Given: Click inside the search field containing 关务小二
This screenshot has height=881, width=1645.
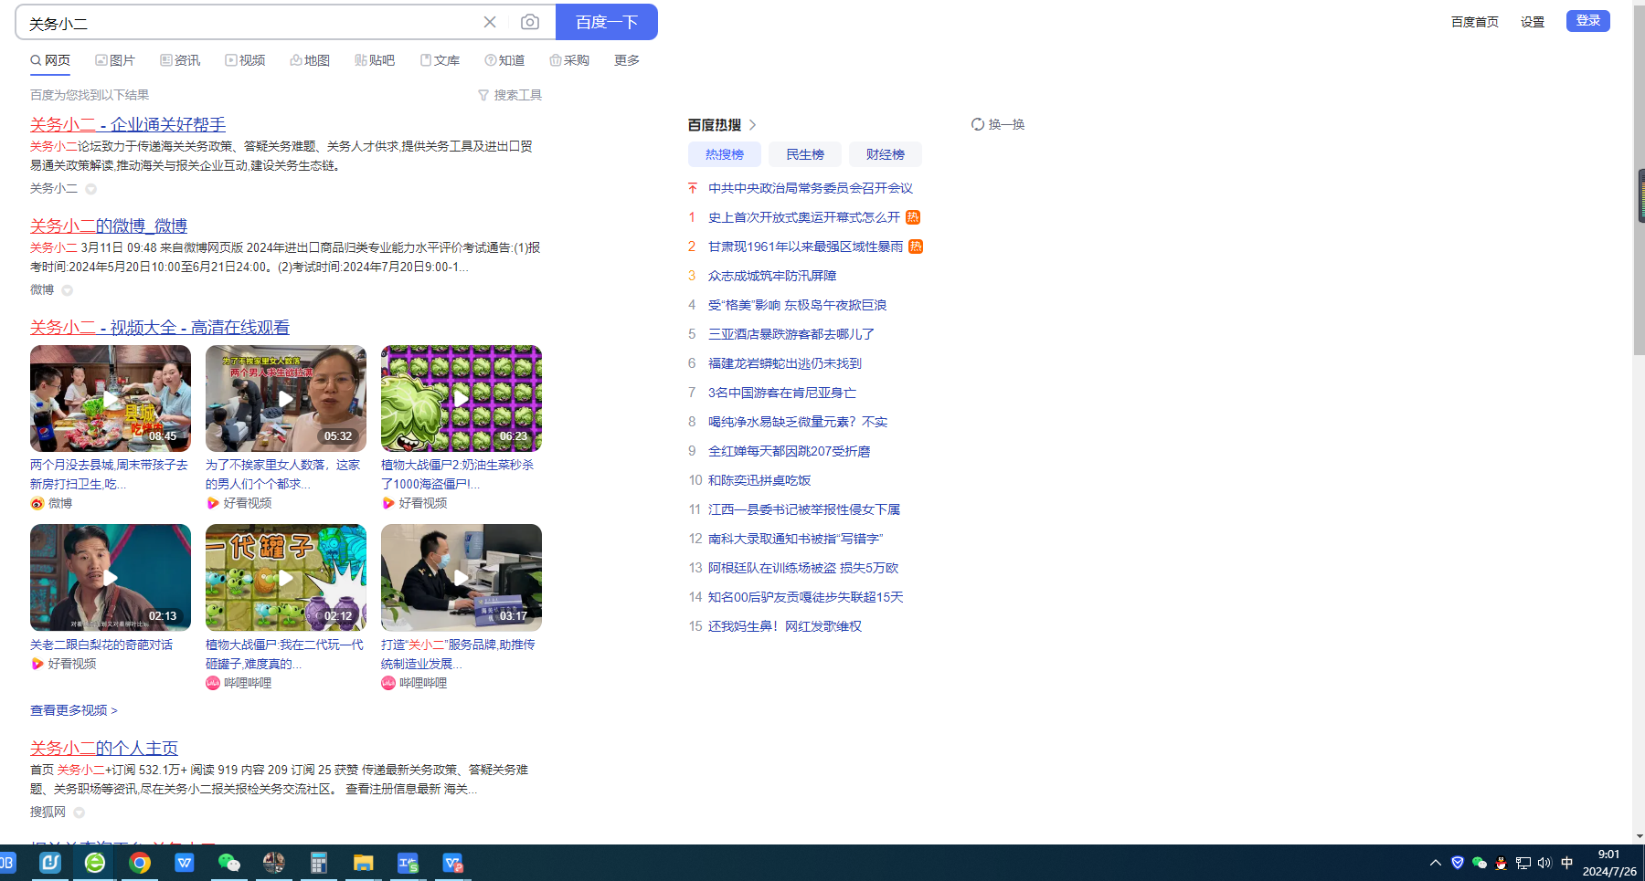Looking at the screenshot, I should pyautogui.click(x=247, y=23).
